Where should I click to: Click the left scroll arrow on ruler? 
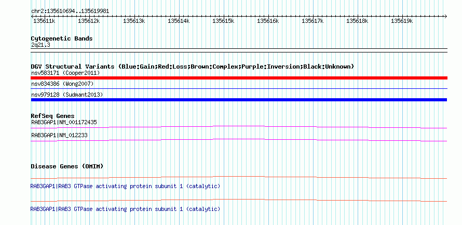point(32,16)
